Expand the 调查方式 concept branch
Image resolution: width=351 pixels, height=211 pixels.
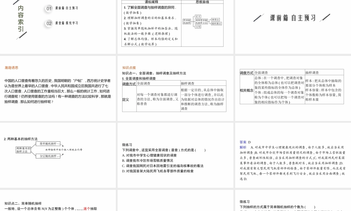[246, 72]
